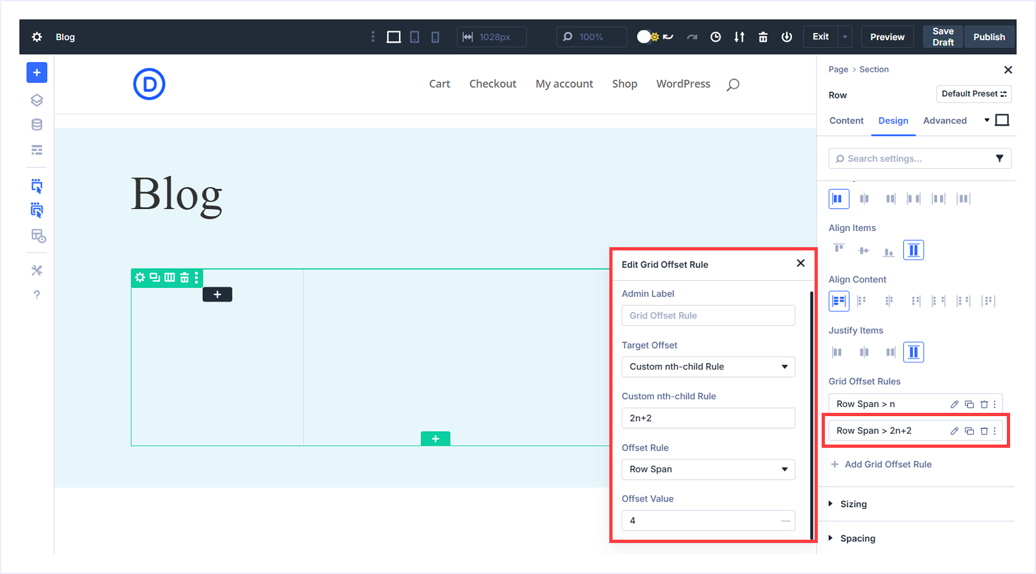The height and width of the screenshot is (574, 1036).
Task: Open the Layers panel icon in left sidebar
Action: (x=37, y=100)
